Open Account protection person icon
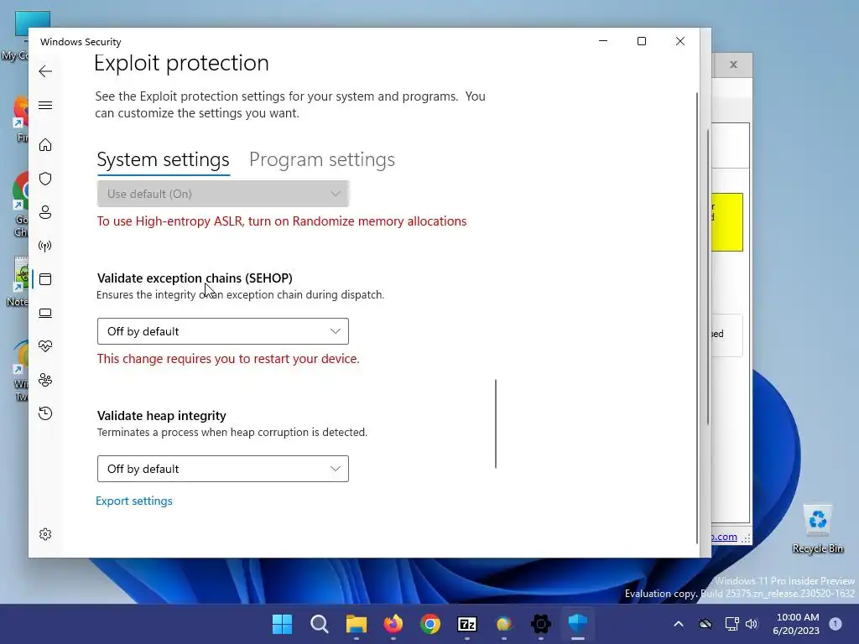 click(45, 212)
